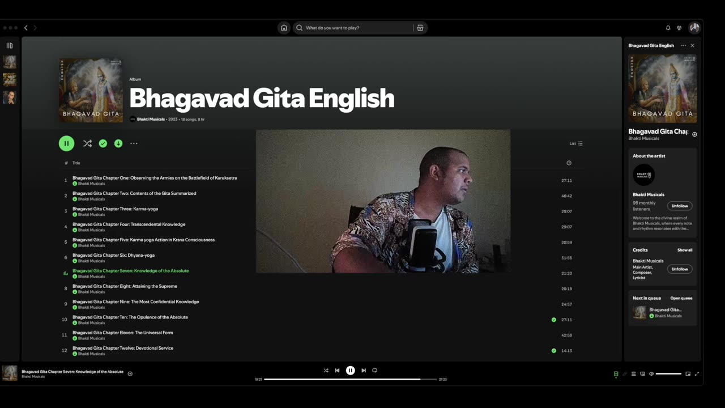Open more options for the album
The image size is (725, 408).
pos(134,143)
